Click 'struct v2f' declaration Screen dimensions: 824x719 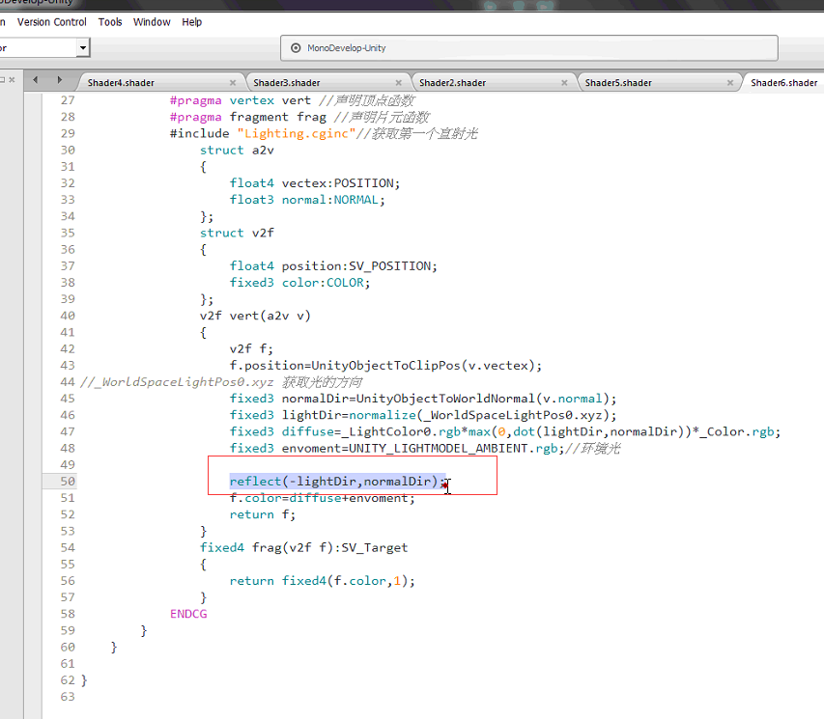click(x=237, y=233)
